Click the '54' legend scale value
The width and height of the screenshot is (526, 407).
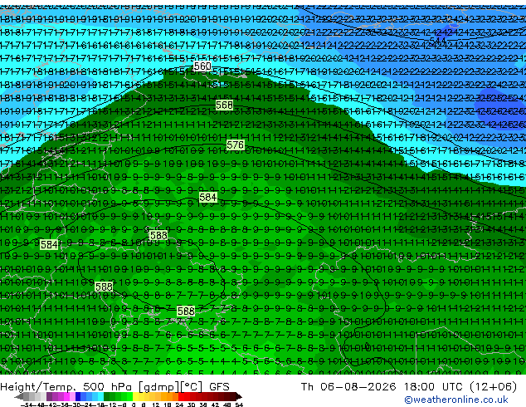pos(239,405)
